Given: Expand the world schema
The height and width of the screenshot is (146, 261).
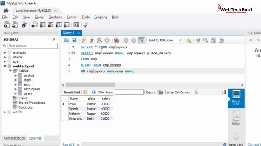Looking at the screenshot, I should (4, 112).
